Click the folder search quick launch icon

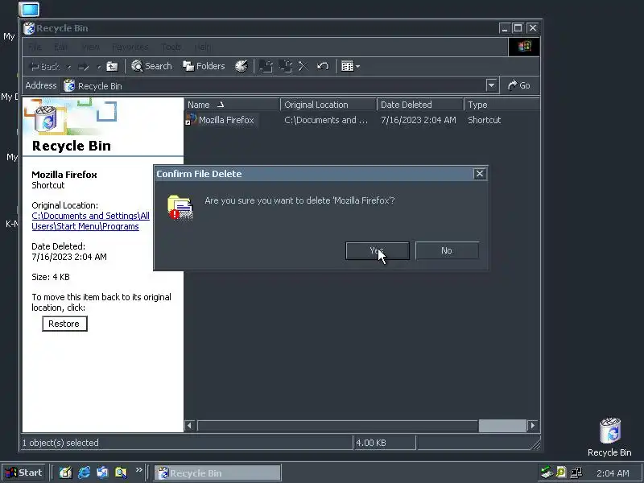tap(122, 473)
